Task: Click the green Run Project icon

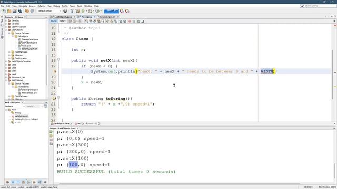Action: click(x=83, y=11)
